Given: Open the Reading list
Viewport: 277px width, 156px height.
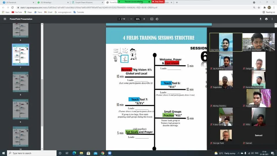Looking at the screenshot, I should [x=269, y=12].
